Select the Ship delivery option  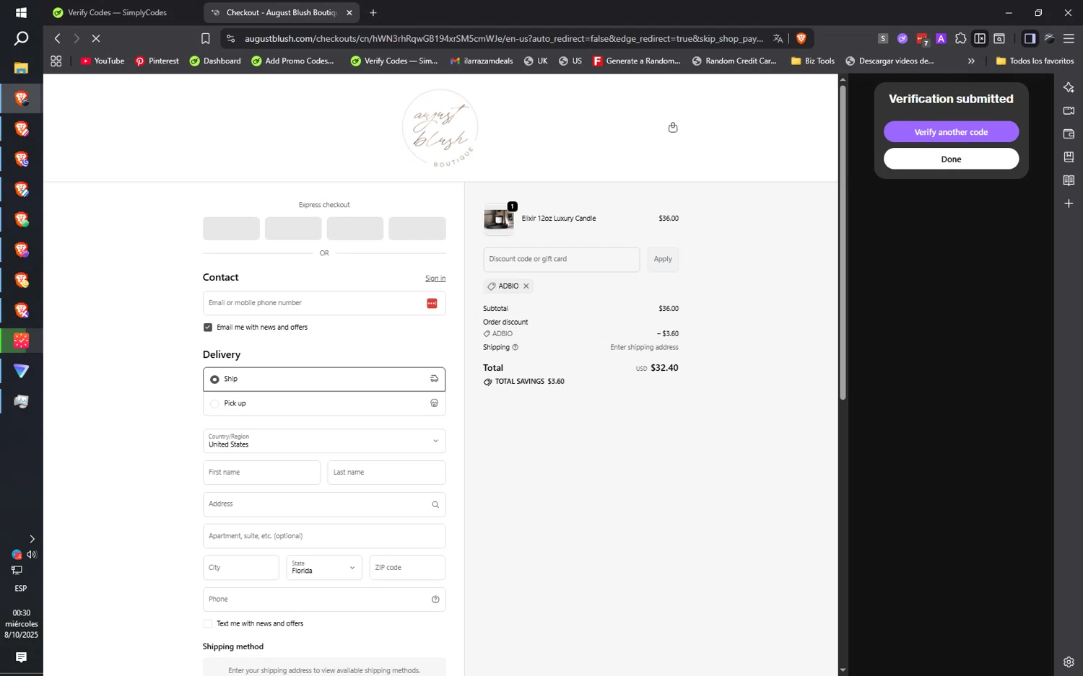click(324, 379)
